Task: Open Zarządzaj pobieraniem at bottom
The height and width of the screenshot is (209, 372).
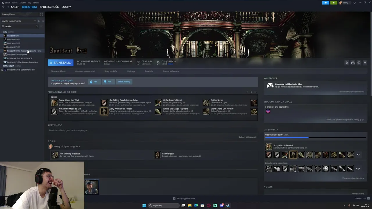Action: click(x=184, y=199)
